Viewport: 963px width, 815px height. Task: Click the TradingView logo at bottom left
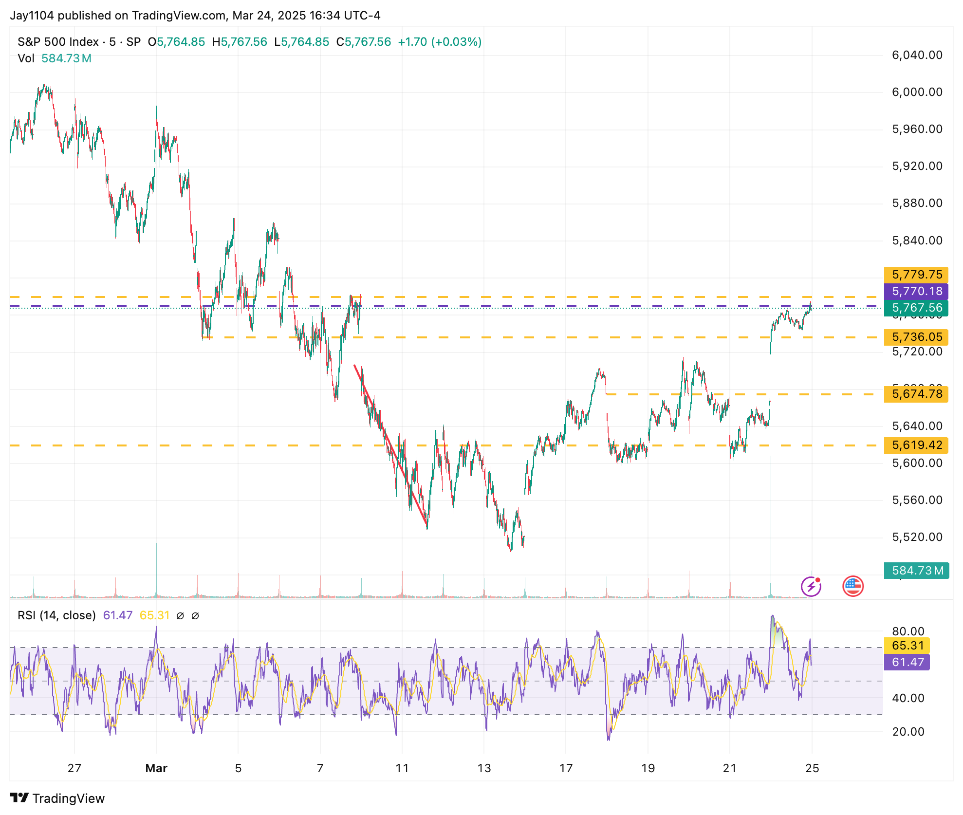tap(57, 798)
